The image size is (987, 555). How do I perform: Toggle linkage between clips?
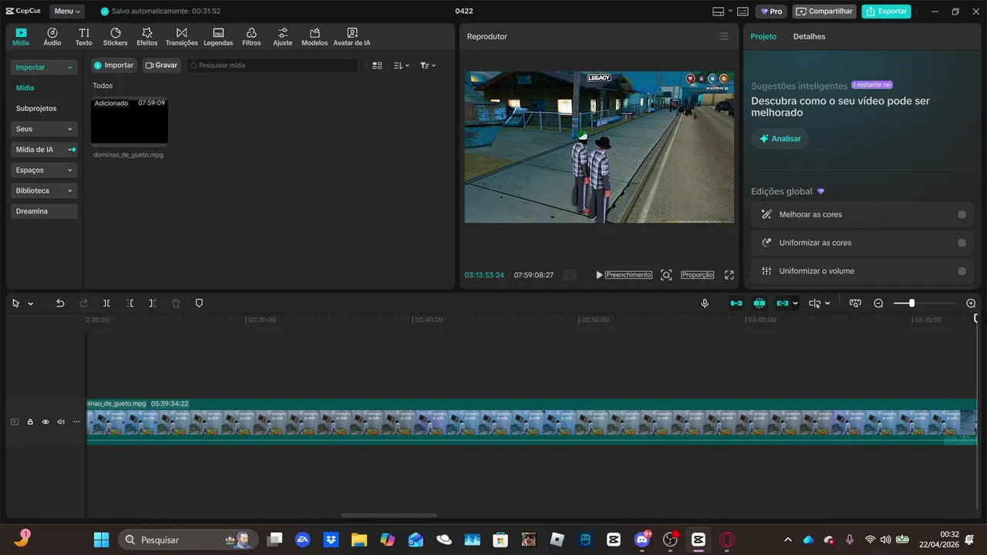pos(783,304)
